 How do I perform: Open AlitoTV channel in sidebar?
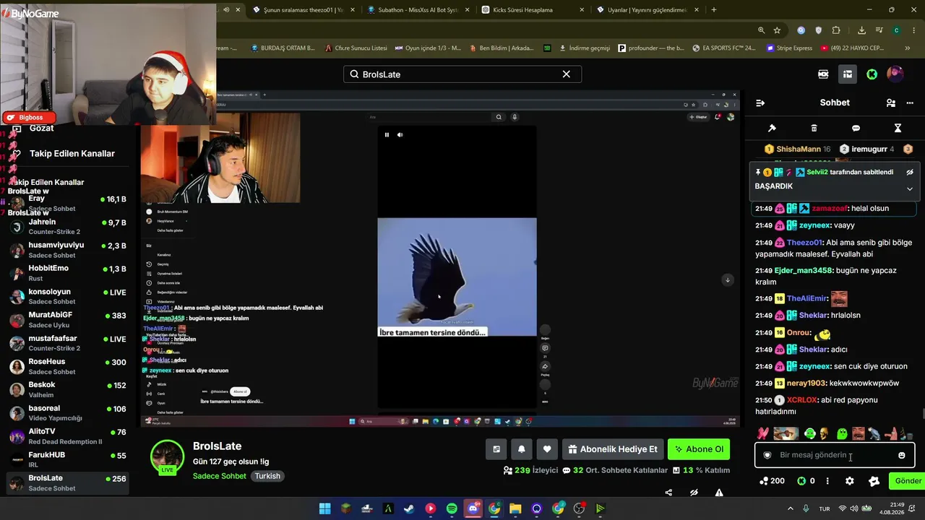click(x=69, y=437)
